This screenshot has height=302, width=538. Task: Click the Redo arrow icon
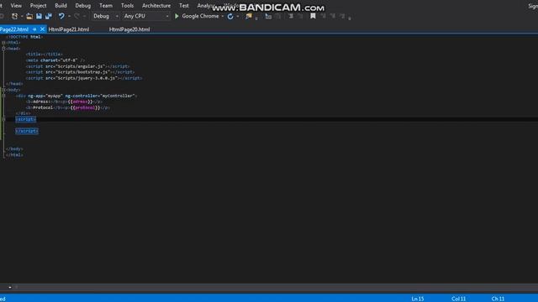[76, 16]
